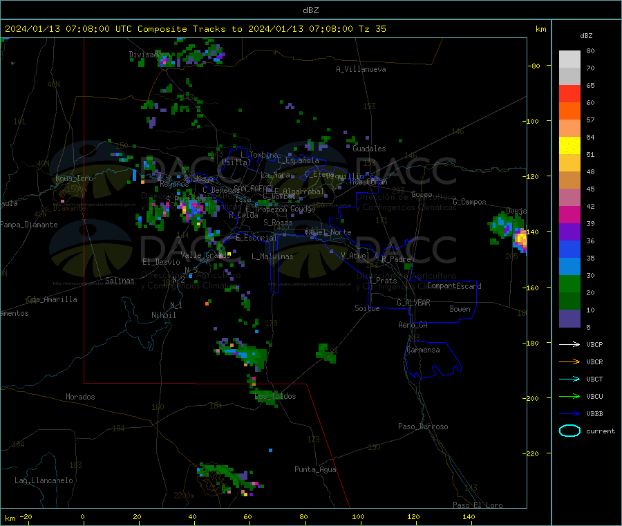The width and height of the screenshot is (622, 526).
Task: Click the storm cell near Los_Toldos
Action: (x=266, y=397)
